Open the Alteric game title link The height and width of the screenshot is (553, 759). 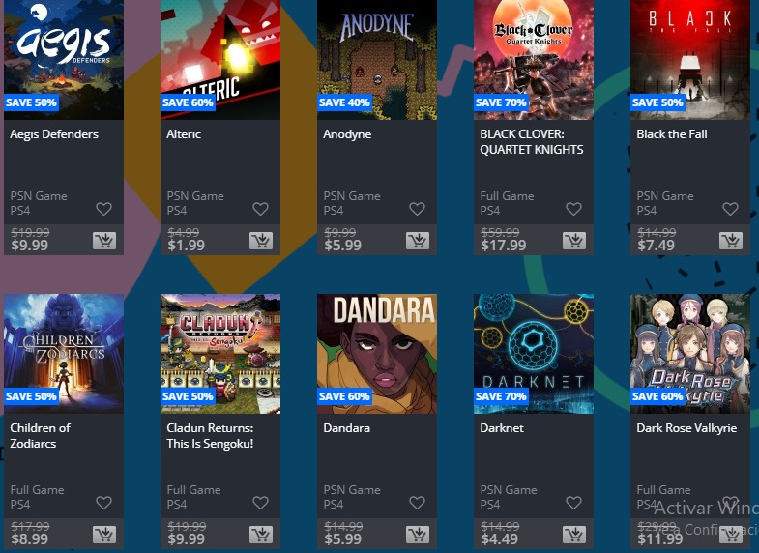click(184, 134)
